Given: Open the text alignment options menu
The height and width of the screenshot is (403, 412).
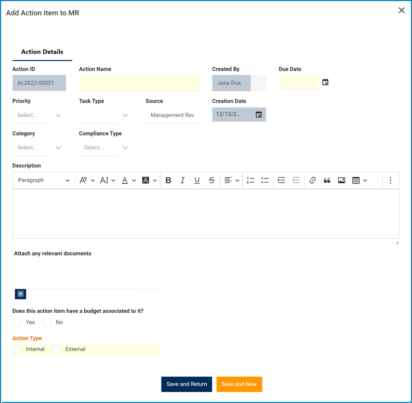Looking at the screenshot, I should pos(231,180).
